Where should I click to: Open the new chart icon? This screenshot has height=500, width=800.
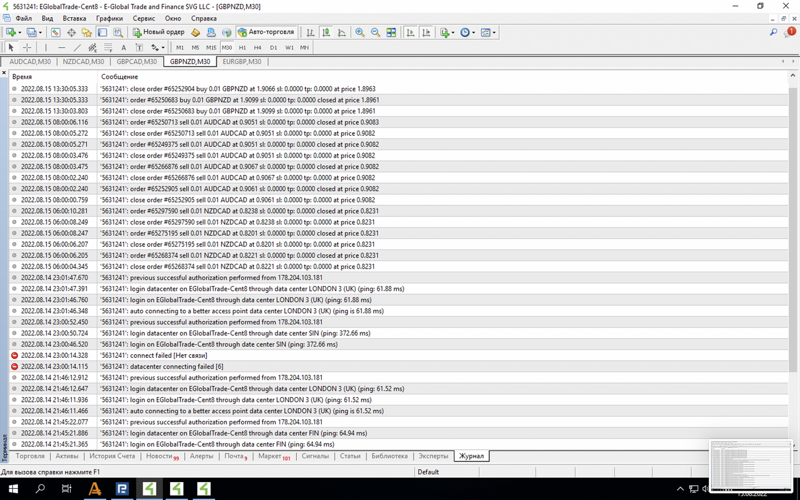point(11,32)
